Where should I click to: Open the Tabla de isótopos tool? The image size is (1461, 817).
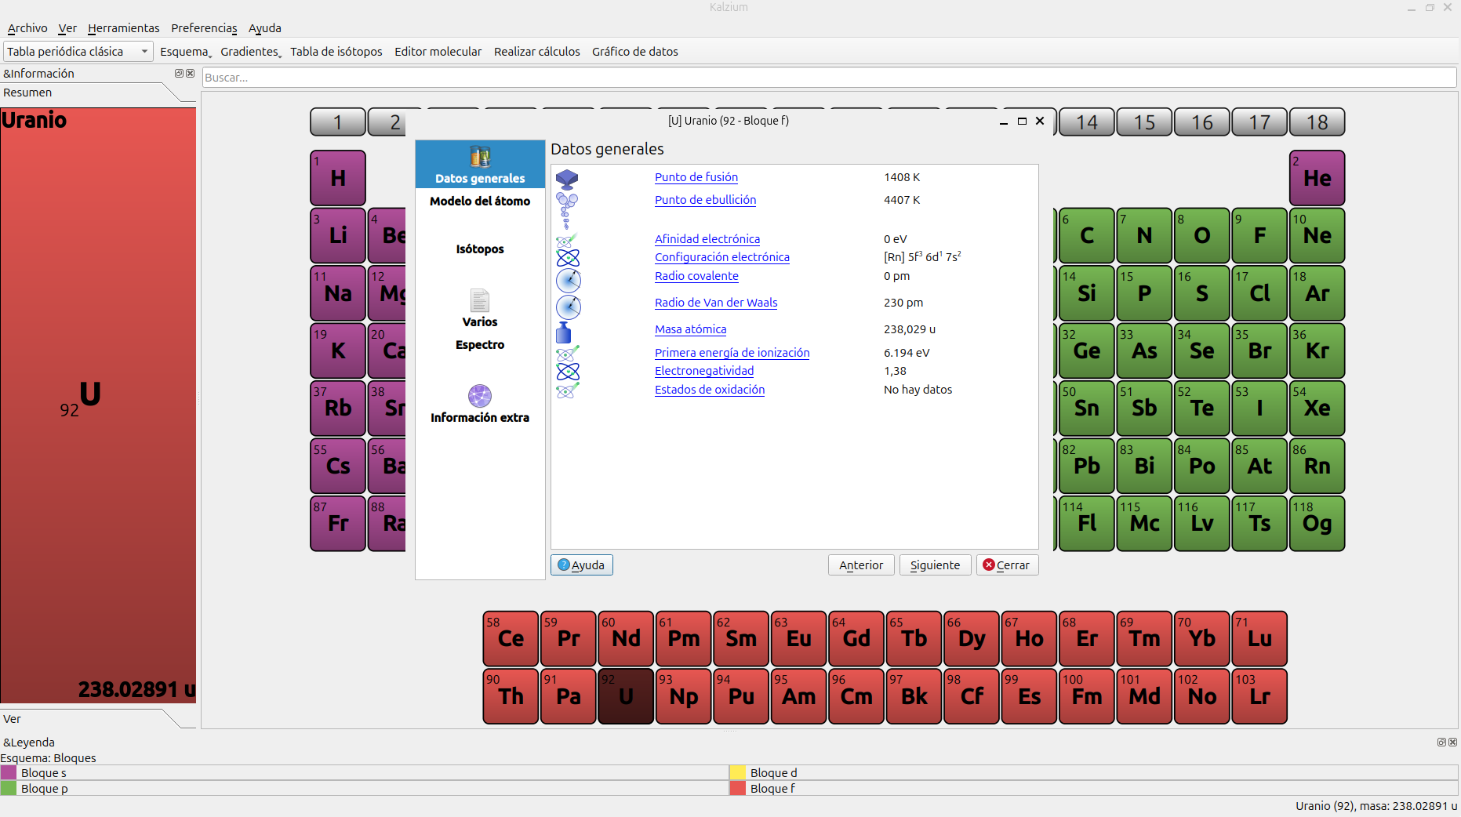[336, 52]
